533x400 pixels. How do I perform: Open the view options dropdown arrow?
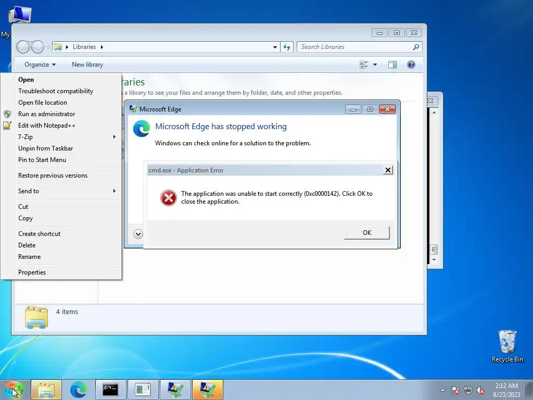375,65
